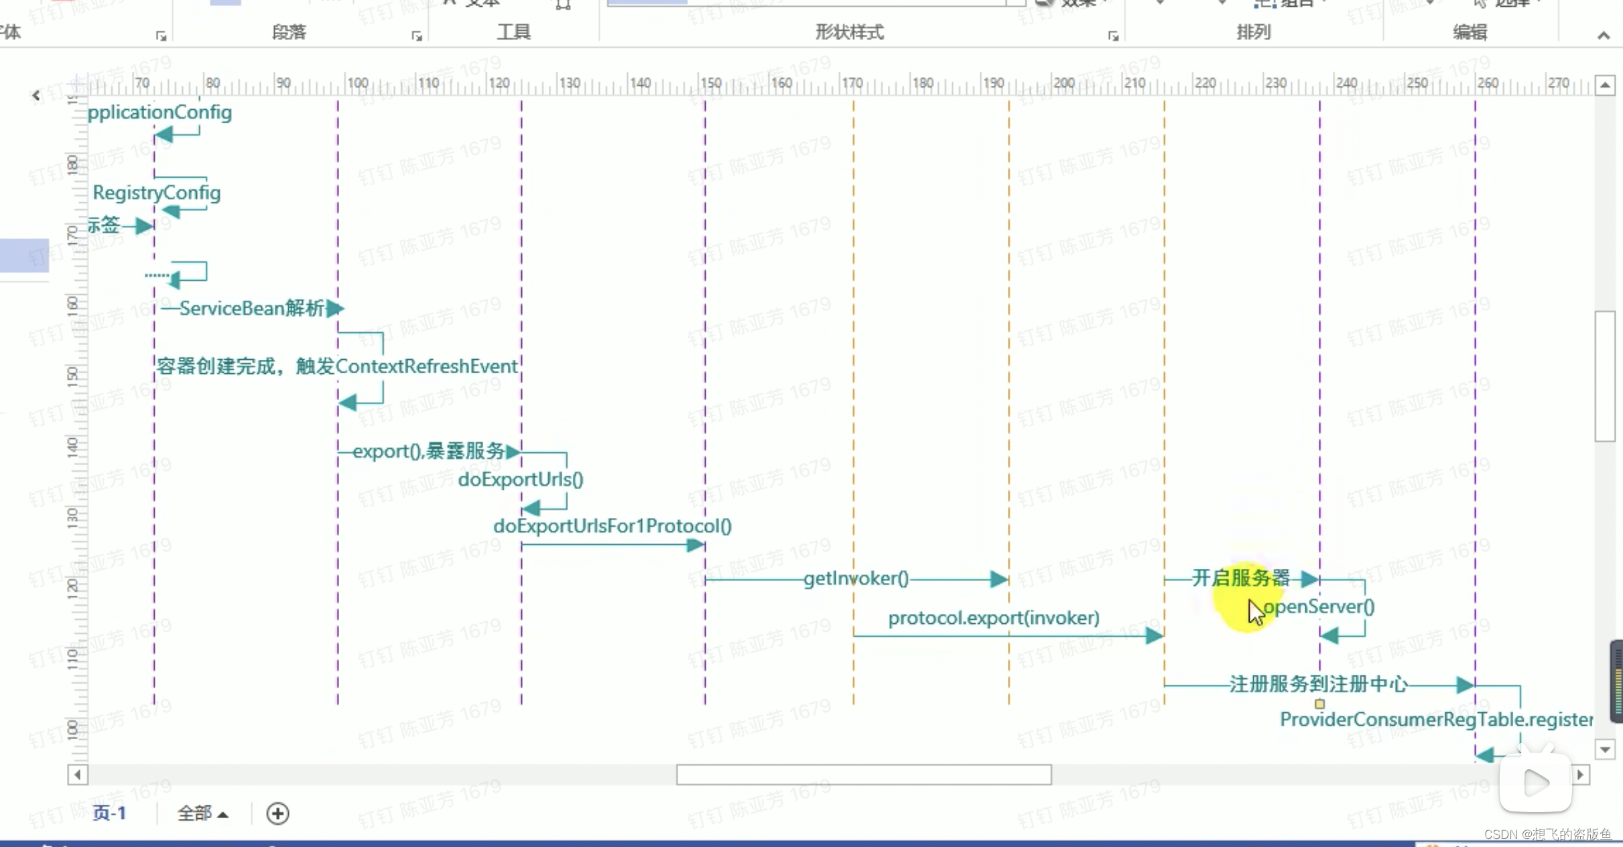
Task: Collapse the left shapes pane arrow
Action: 36,96
